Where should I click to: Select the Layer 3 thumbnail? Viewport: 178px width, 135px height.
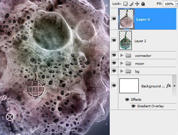[x=126, y=19]
